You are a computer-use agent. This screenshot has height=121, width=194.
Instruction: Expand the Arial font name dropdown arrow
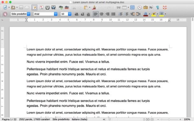pos(56,14)
